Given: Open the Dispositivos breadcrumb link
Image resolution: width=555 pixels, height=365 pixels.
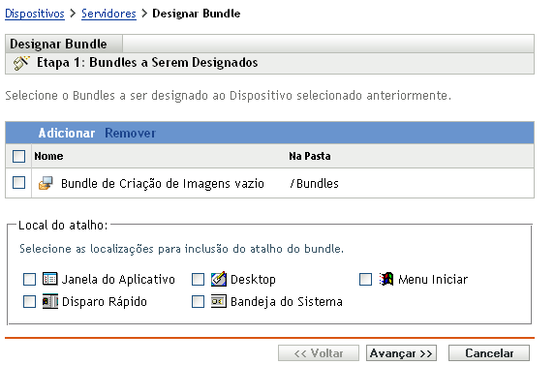Looking at the screenshot, I should [x=35, y=14].
